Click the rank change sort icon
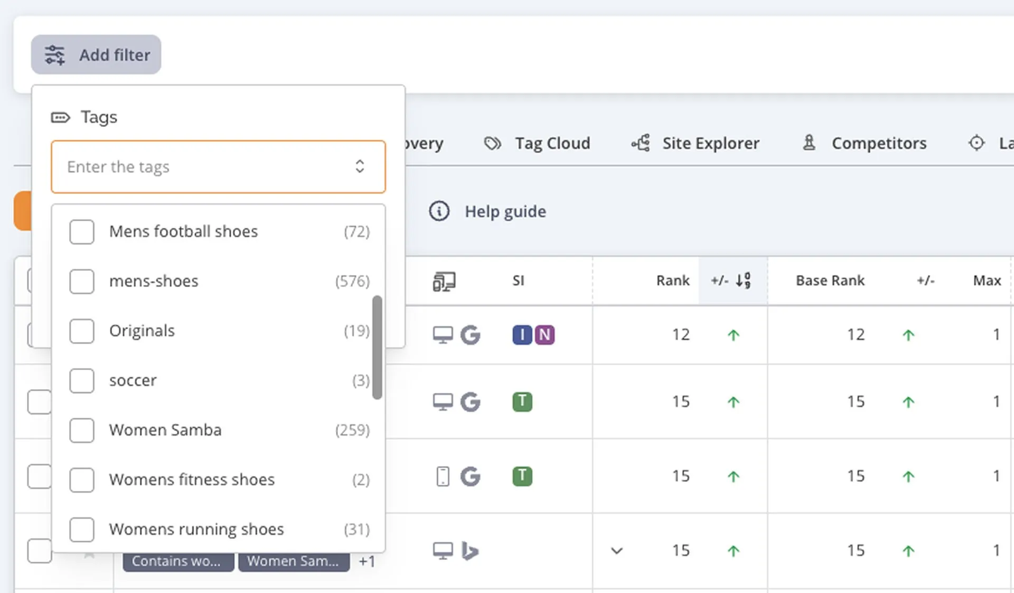Image resolution: width=1014 pixels, height=593 pixels. [x=743, y=280]
